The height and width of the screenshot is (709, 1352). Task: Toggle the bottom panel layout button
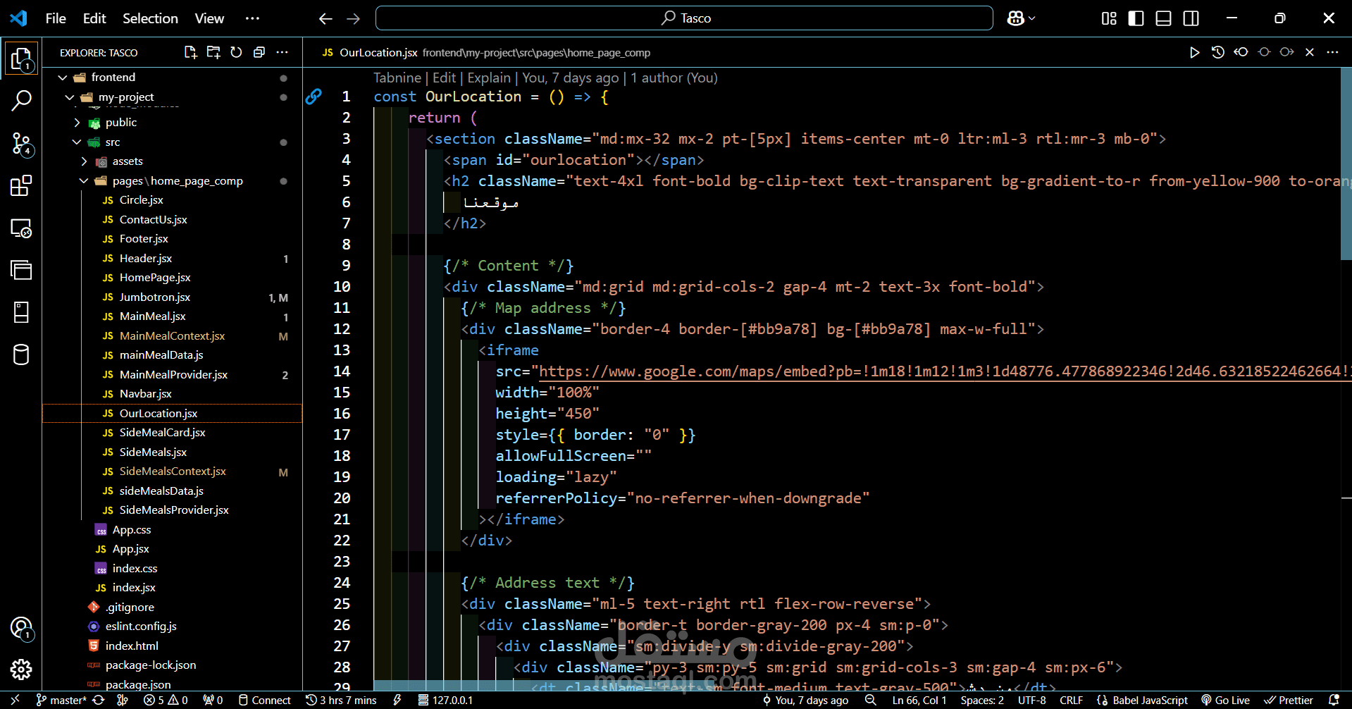(1163, 18)
